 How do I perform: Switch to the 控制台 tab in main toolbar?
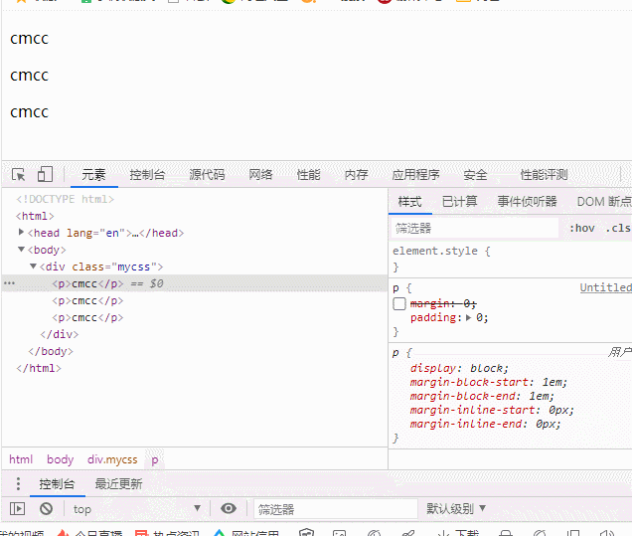click(x=147, y=175)
